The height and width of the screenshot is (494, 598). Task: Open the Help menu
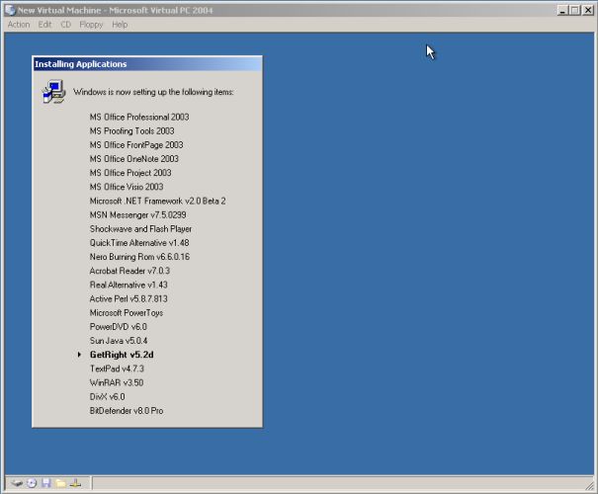coord(120,25)
